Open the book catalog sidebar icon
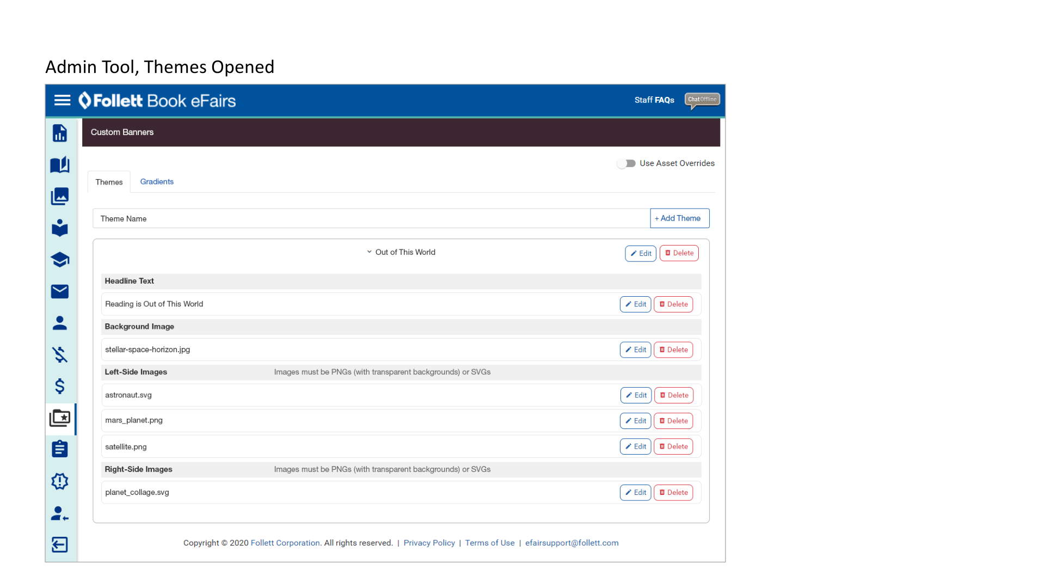 pos(60,164)
